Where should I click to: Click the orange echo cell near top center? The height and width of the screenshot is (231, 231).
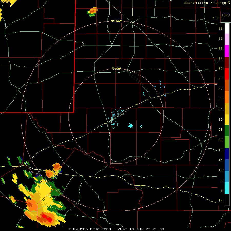click(x=92, y=11)
